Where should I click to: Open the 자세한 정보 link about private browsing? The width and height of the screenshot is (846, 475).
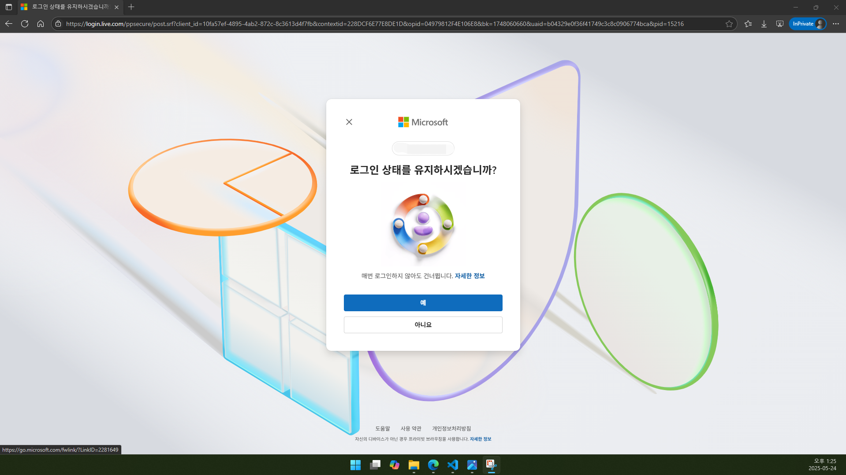click(481, 439)
